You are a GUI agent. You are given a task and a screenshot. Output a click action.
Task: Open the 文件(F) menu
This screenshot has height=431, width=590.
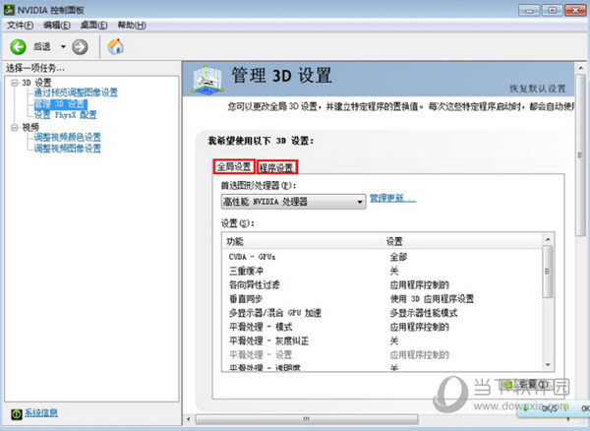21,26
